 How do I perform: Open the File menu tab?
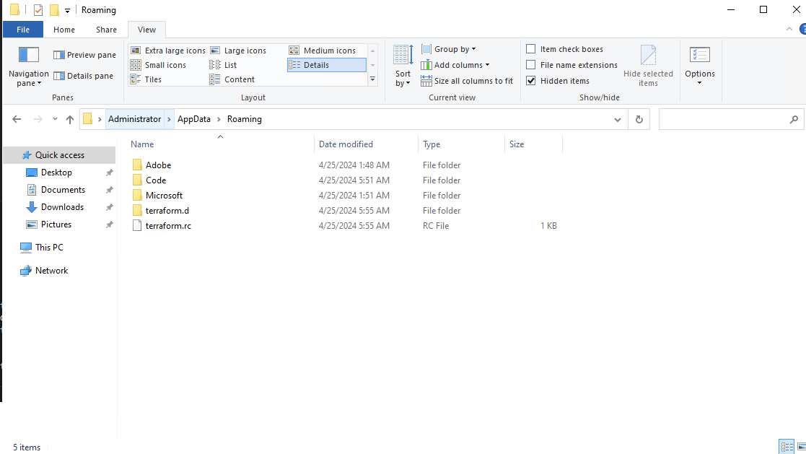coord(23,30)
